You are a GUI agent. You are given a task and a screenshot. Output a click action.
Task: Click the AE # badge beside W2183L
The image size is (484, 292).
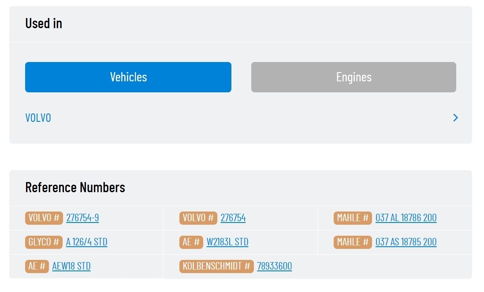click(x=191, y=242)
